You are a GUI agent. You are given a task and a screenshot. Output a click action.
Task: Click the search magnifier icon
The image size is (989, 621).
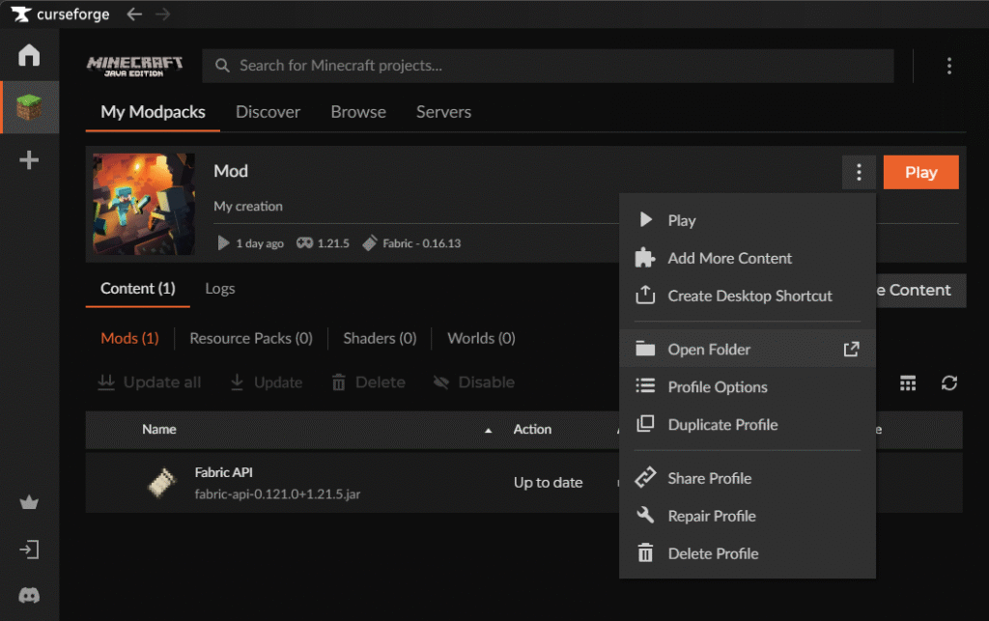pyautogui.click(x=222, y=66)
